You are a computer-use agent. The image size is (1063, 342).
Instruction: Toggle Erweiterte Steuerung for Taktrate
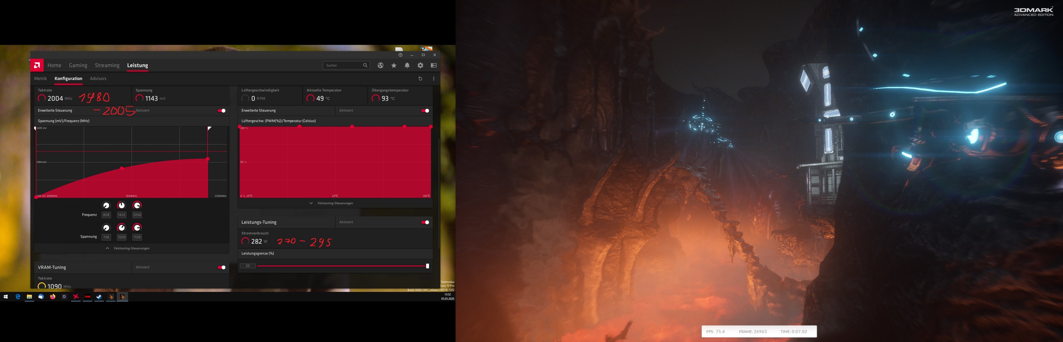click(x=223, y=110)
